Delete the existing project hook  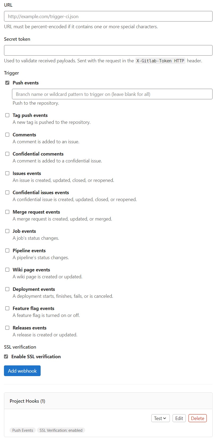pyautogui.click(x=197, y=418)
